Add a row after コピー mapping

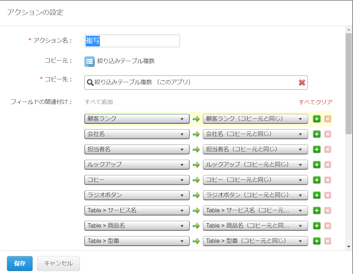point(317,180)
